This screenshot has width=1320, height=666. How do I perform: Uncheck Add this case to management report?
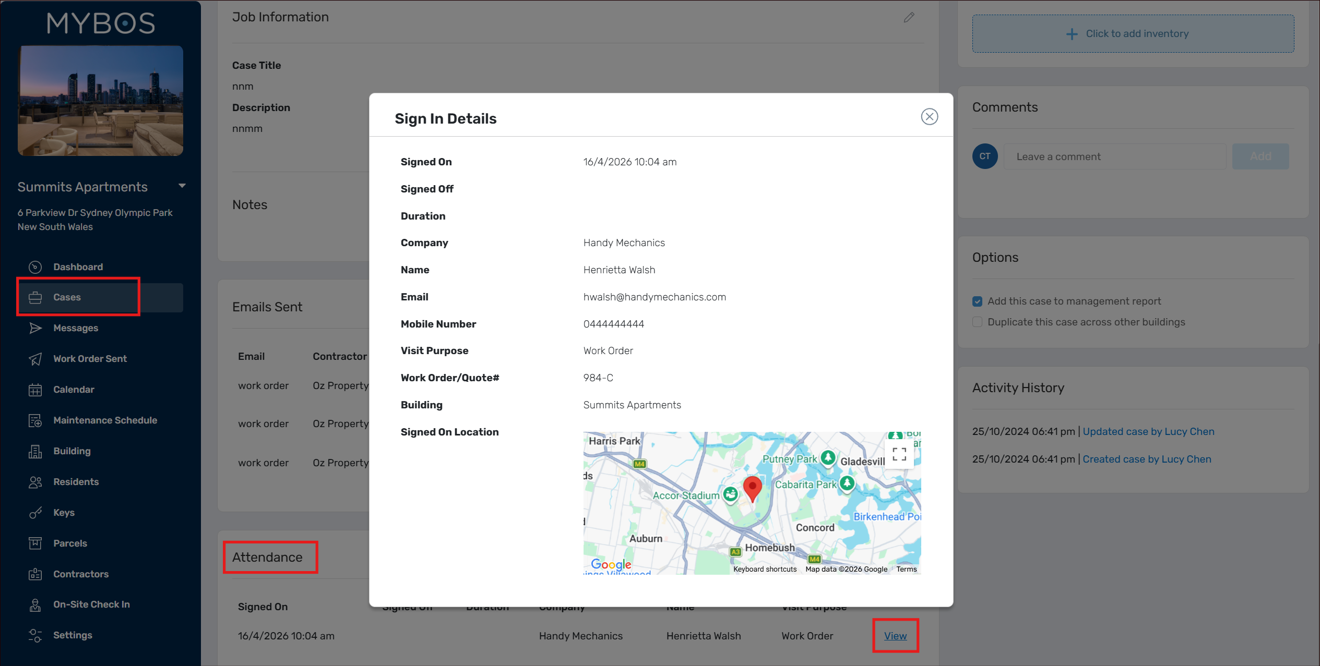[978, 301]
